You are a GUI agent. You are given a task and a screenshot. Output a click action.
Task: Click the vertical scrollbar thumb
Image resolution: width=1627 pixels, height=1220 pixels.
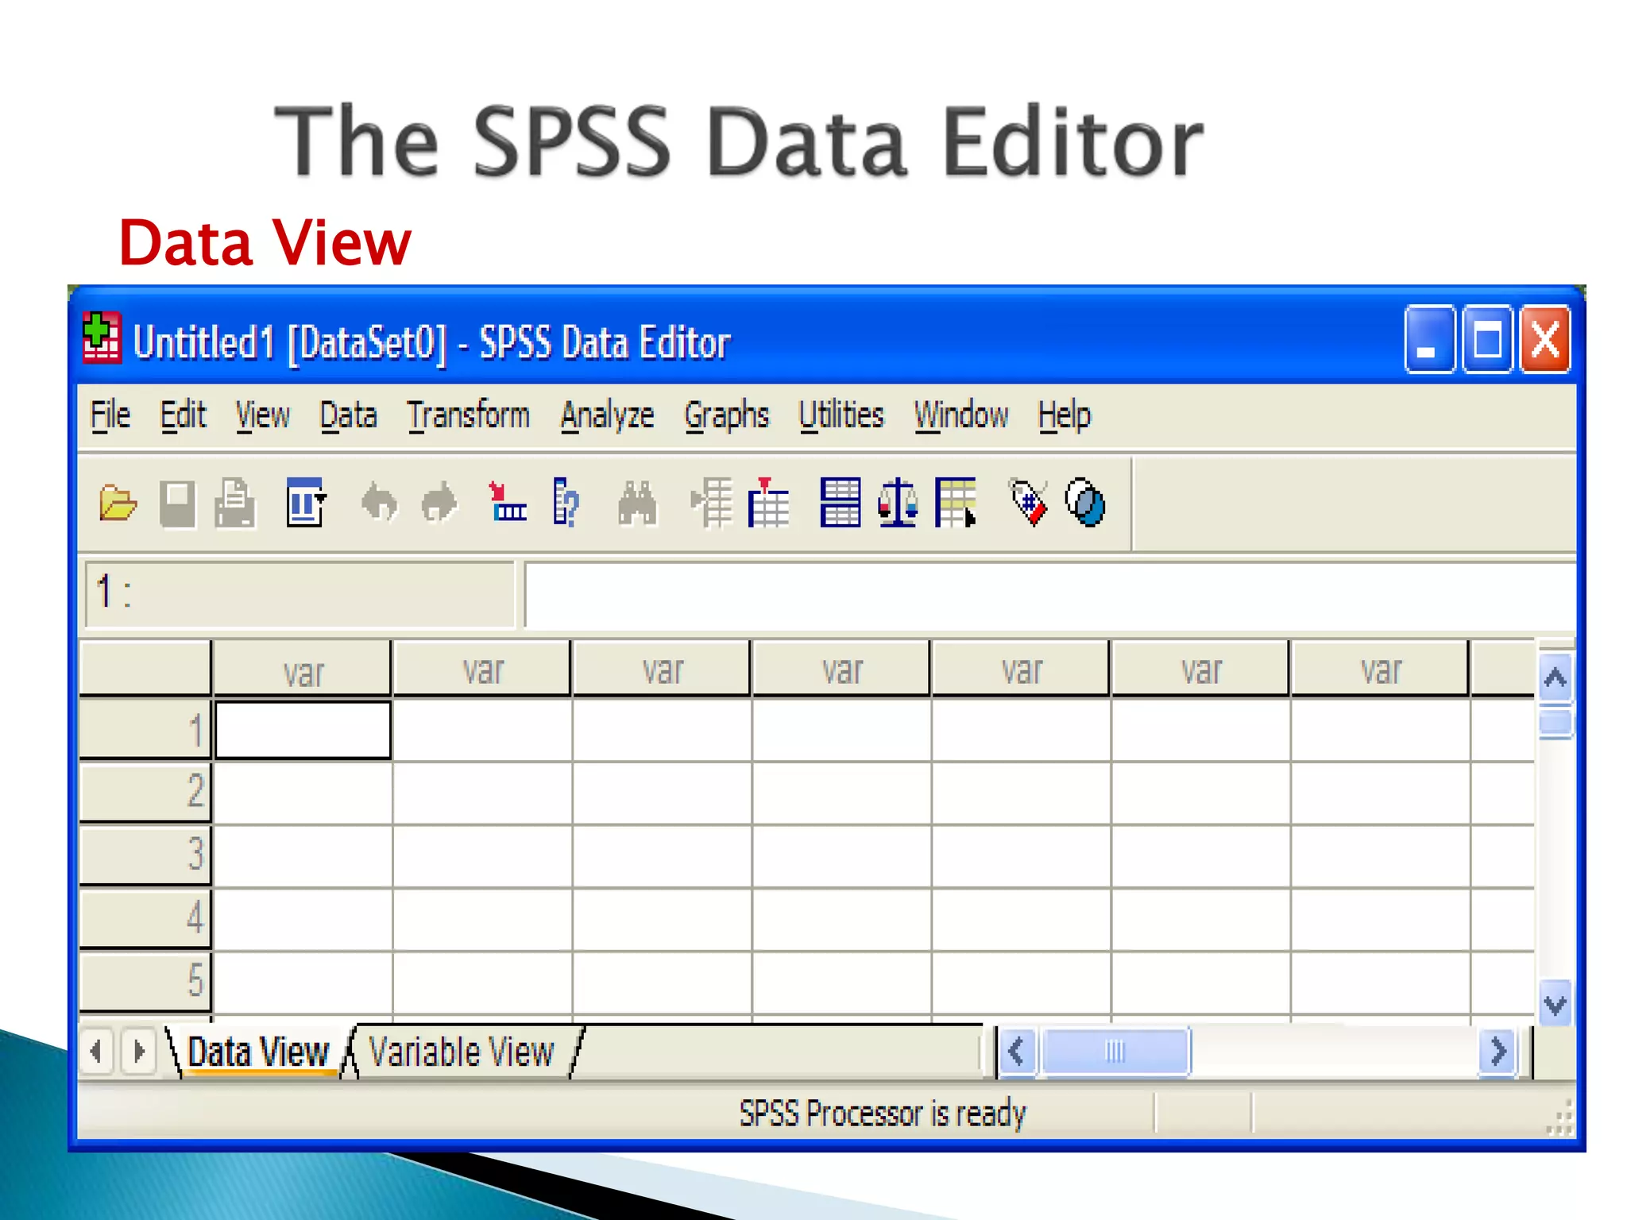point(1555,723)
